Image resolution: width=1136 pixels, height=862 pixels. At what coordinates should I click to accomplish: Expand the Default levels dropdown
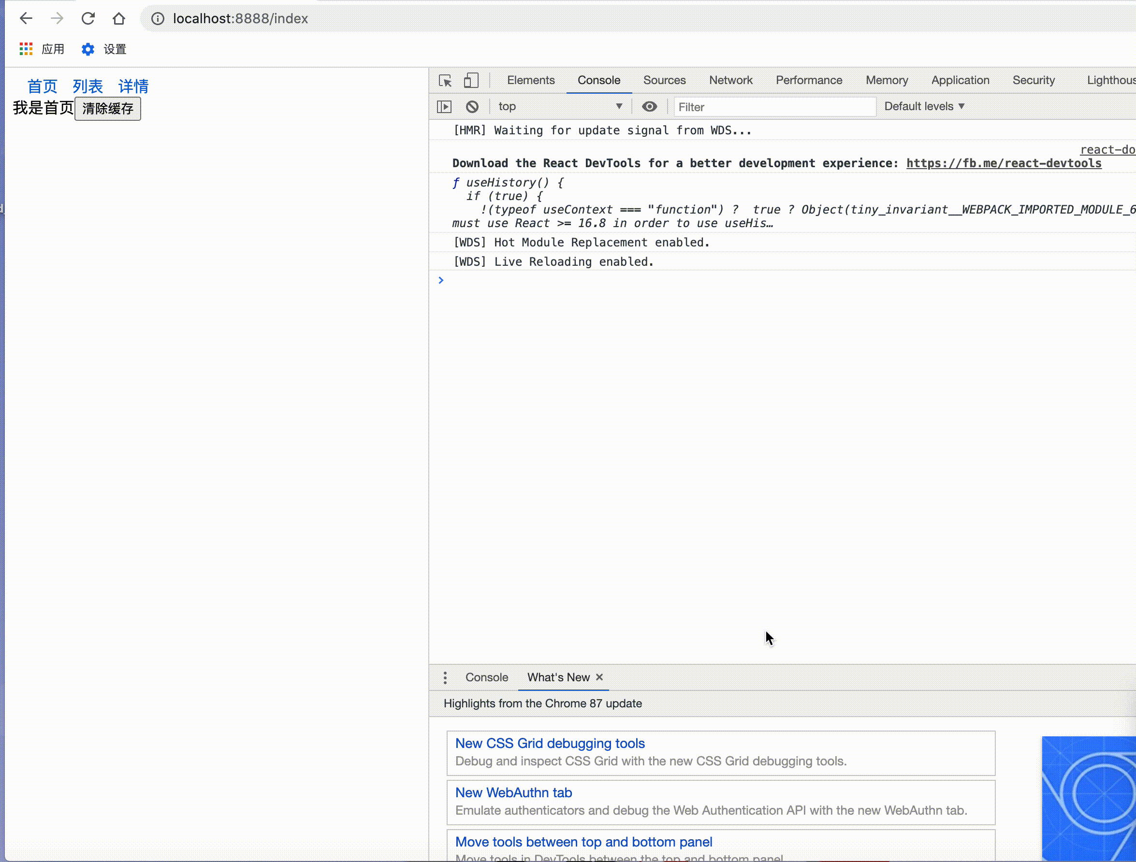[924, 107]
